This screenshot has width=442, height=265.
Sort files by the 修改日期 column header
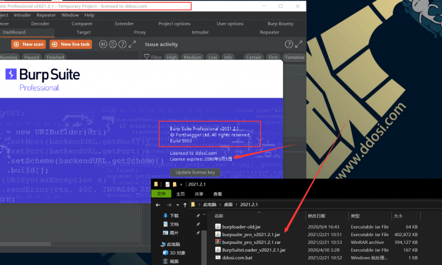[316, 216]
